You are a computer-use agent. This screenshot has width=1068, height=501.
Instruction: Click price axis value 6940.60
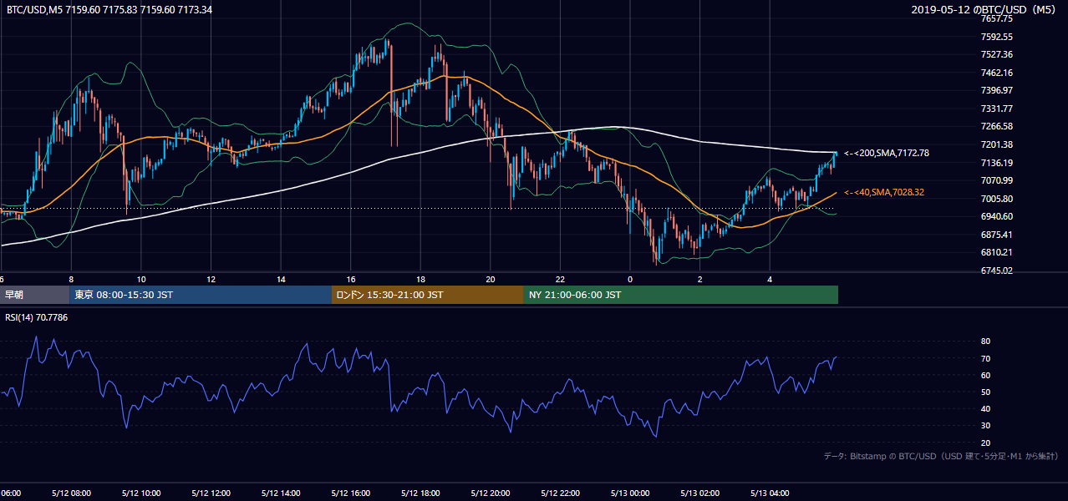[997, 216]
